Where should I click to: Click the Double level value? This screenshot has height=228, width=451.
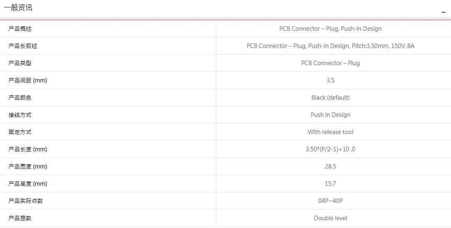click(331, 218)
